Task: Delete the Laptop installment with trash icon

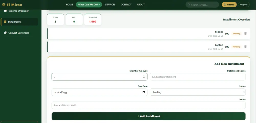Action: click(x=245, y=47)
